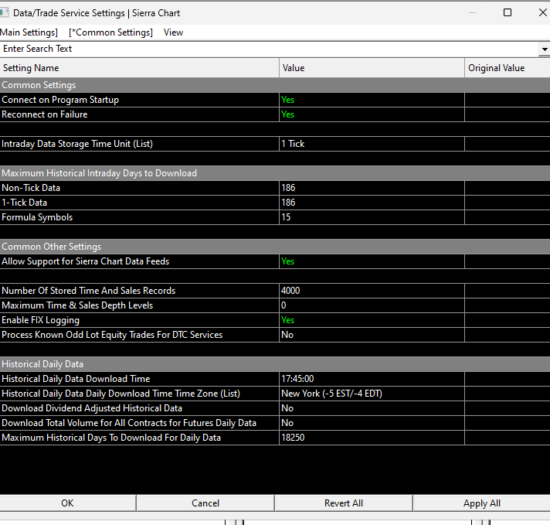The width and height of the screenshot is (550, 525).
Task: Select the Maximum Historical Days value 18250
Action: click(x=372, y=438)
